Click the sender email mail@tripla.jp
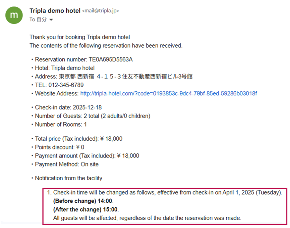 point(101,11)
